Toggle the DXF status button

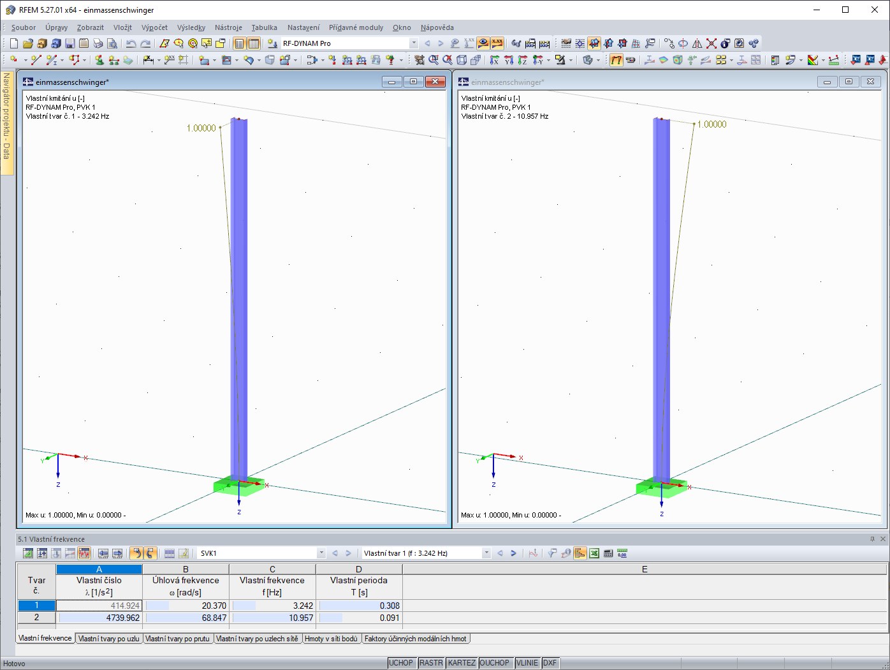[x=550, y=663]
